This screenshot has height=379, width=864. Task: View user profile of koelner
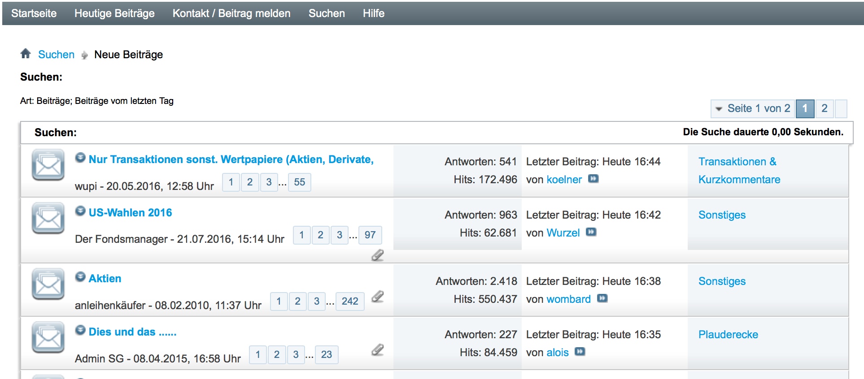tap(564, 180)
